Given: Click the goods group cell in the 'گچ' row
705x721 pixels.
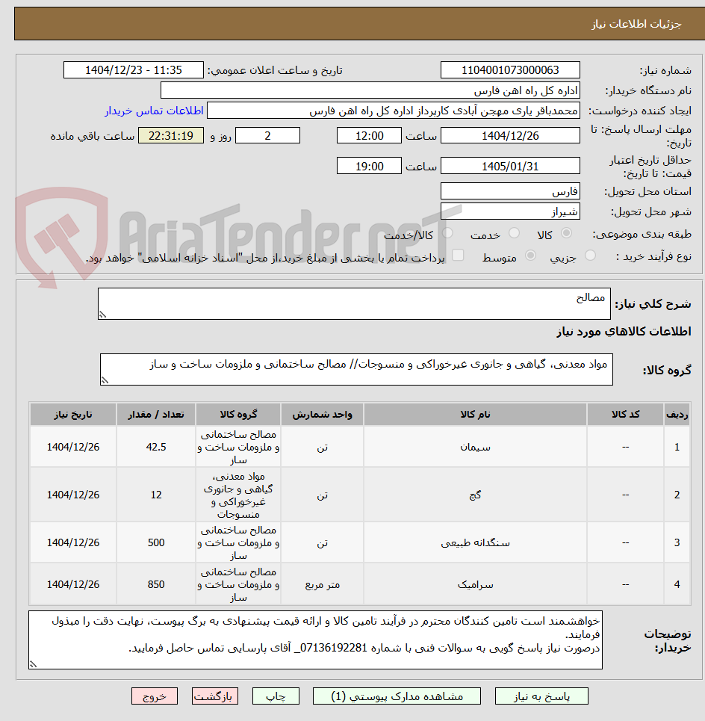Looking at the screenshot, I should 238,495.
